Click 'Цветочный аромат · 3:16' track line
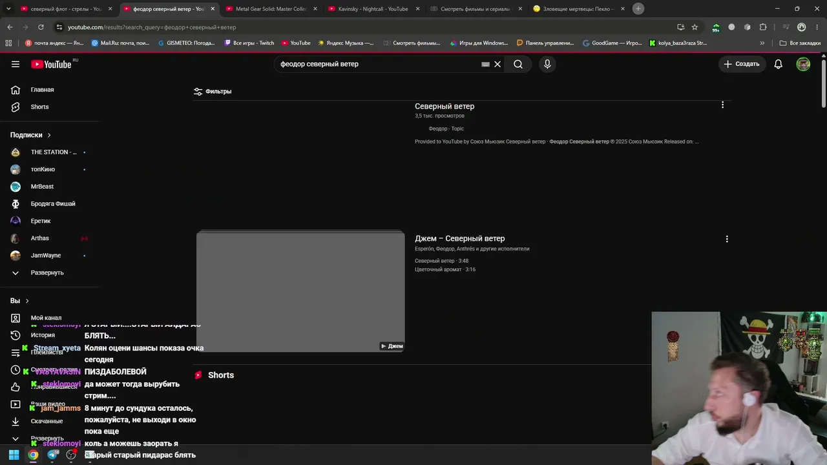This screenshot has height=465, width=827. click(x=445, y=269)
